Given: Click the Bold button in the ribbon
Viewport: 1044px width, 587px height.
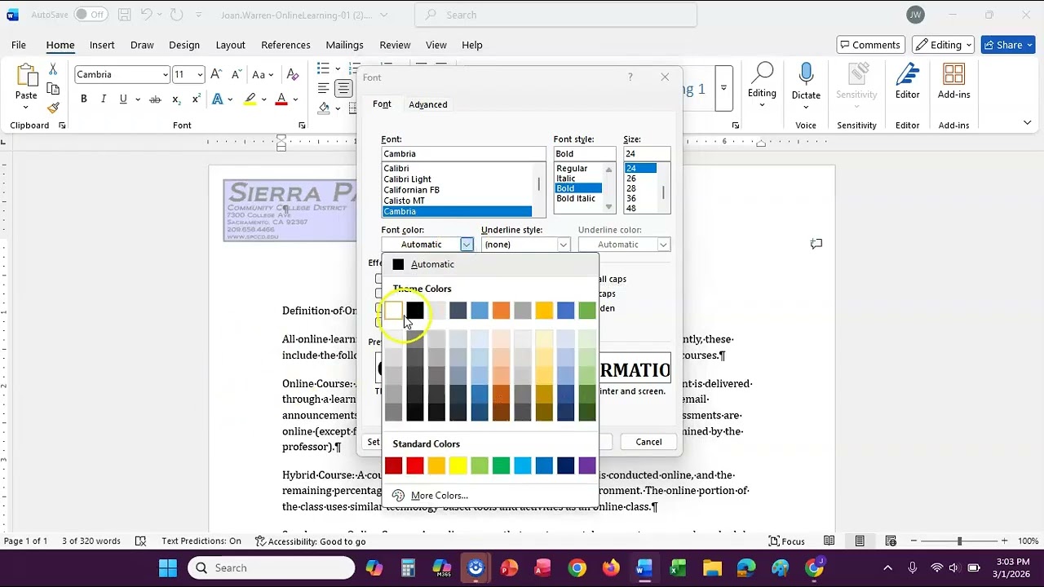Looking at the screenshot, I should point(83,99).
